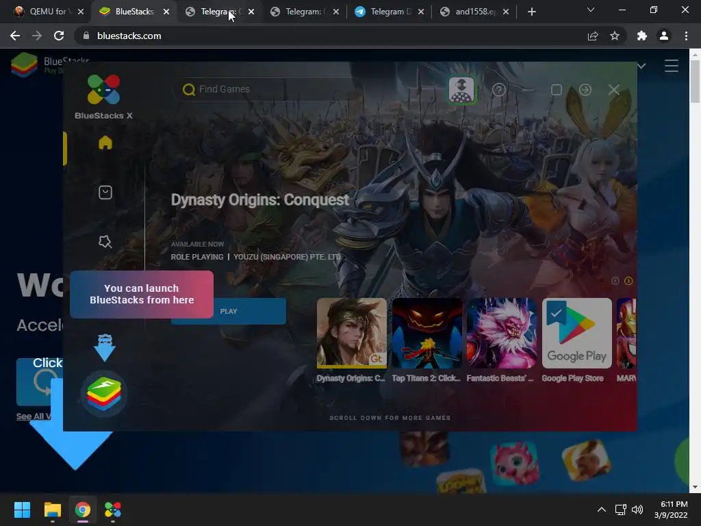This screenshot has height=526, width=701.
Task: Close the BlueStacks browser tab
Action: 166,12
